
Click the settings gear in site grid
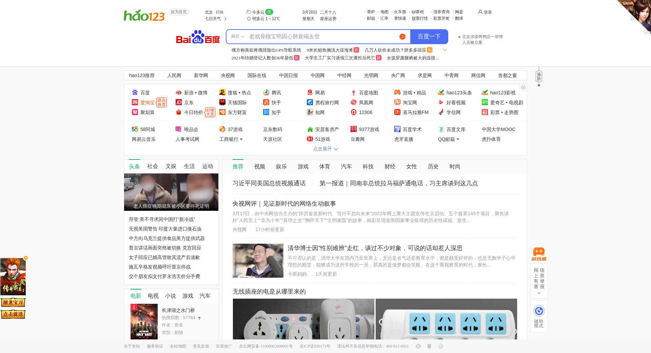523,88
